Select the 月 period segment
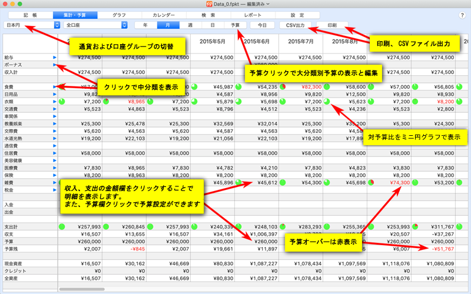471x294 pixels. pyautogui.click(x=168, y=25)
